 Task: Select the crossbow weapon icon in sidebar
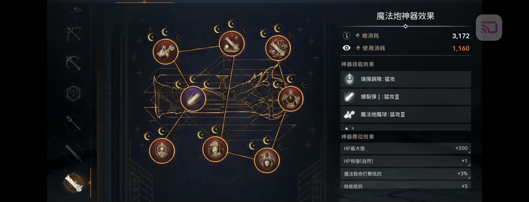[x=74, y=62]
